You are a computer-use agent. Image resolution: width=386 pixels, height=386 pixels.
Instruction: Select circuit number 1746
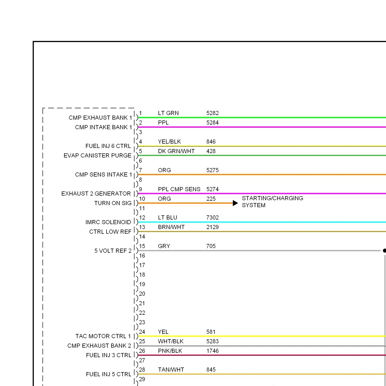click(213, 351)
